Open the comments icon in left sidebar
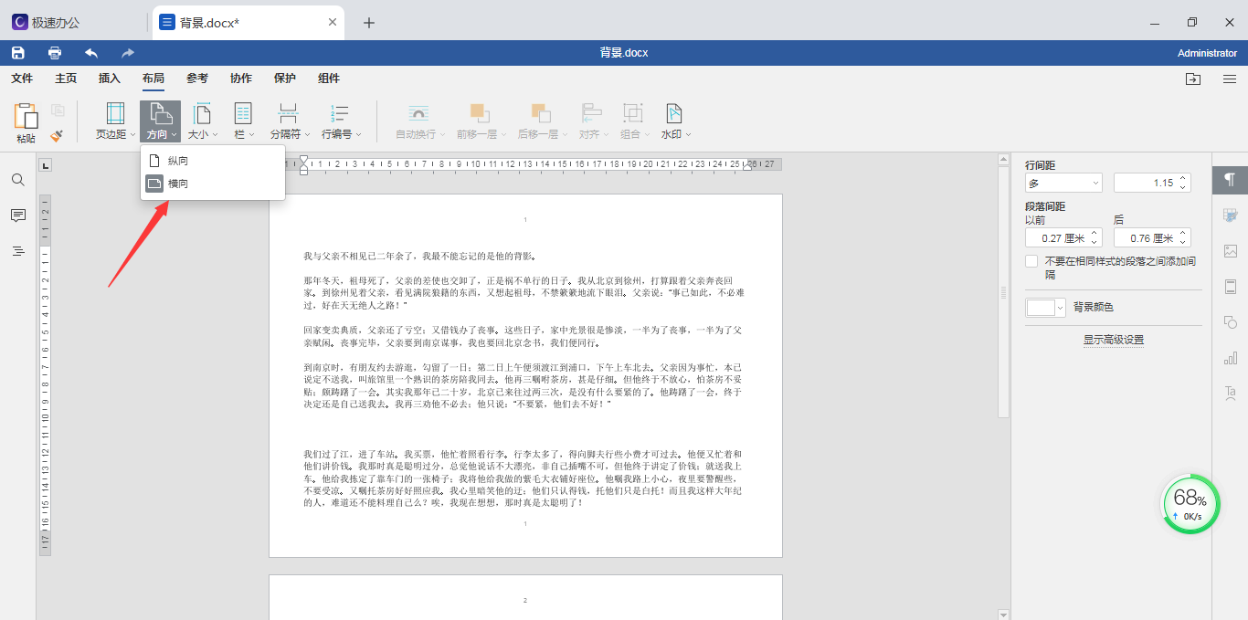The image size is (1248, 620). tap(18, 215)
